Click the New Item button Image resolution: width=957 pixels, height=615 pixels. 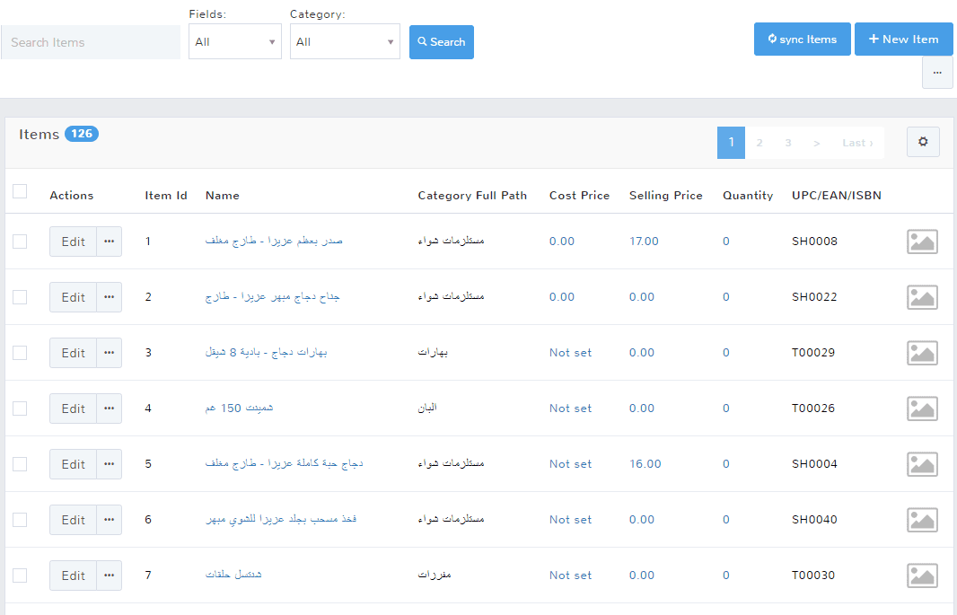pos(903,40)
